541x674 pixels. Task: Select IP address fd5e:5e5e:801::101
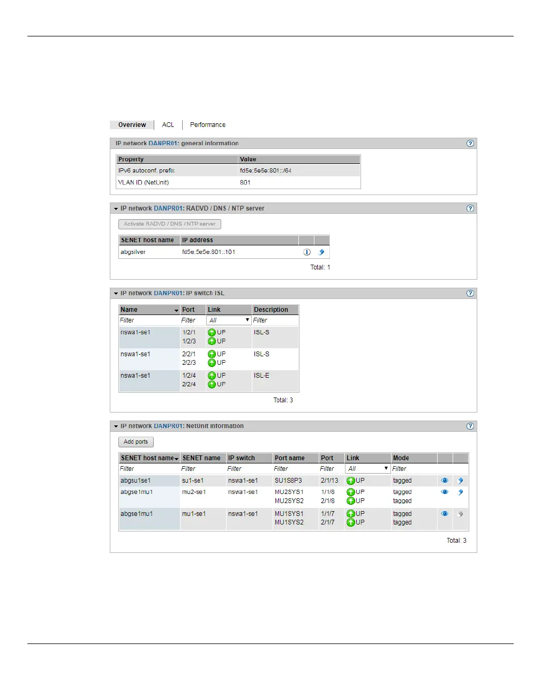(208, 252)
